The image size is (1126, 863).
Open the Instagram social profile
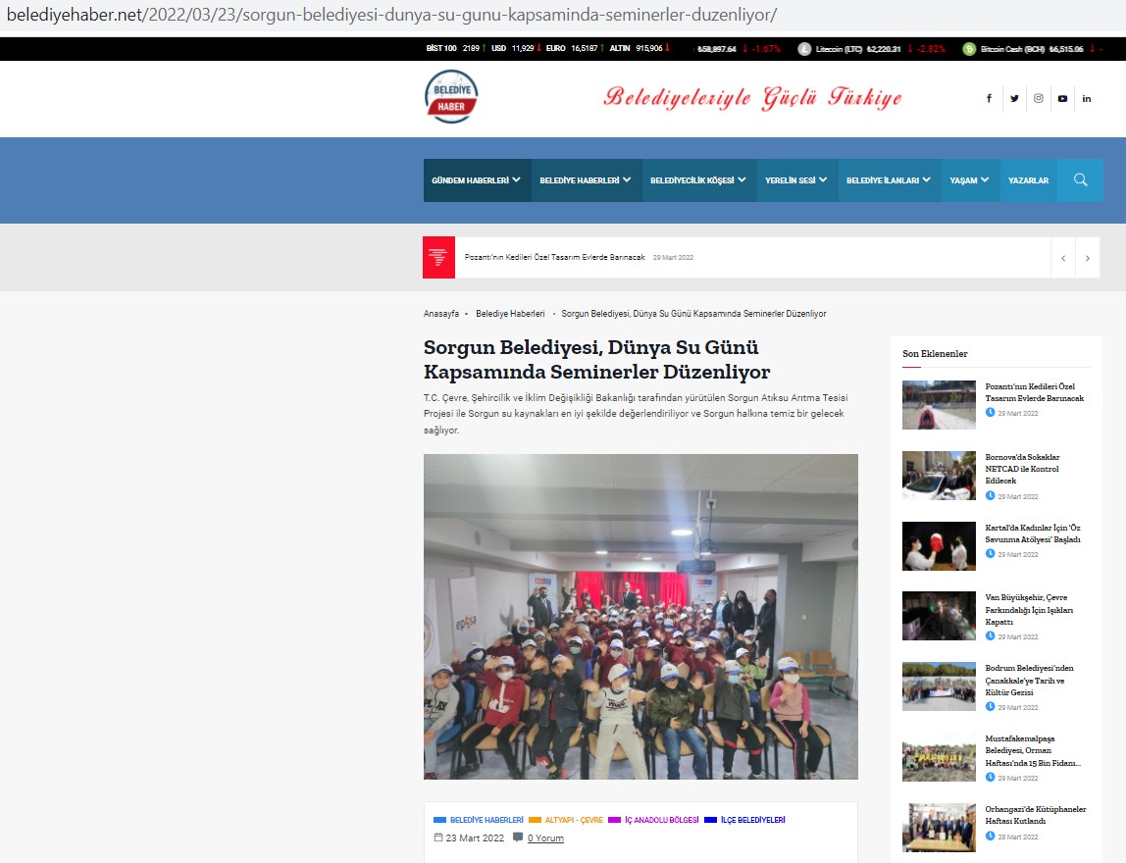tap(1039, 98)
